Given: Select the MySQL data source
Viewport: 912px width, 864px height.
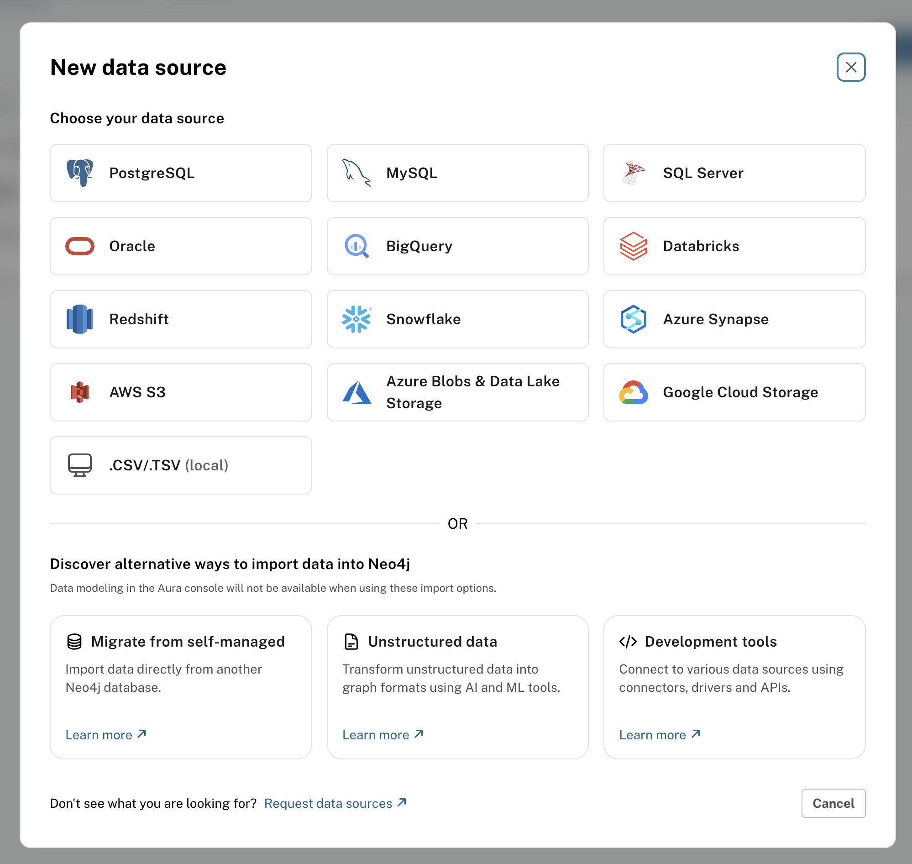Looking at the screenshot, I should (457, 173).
